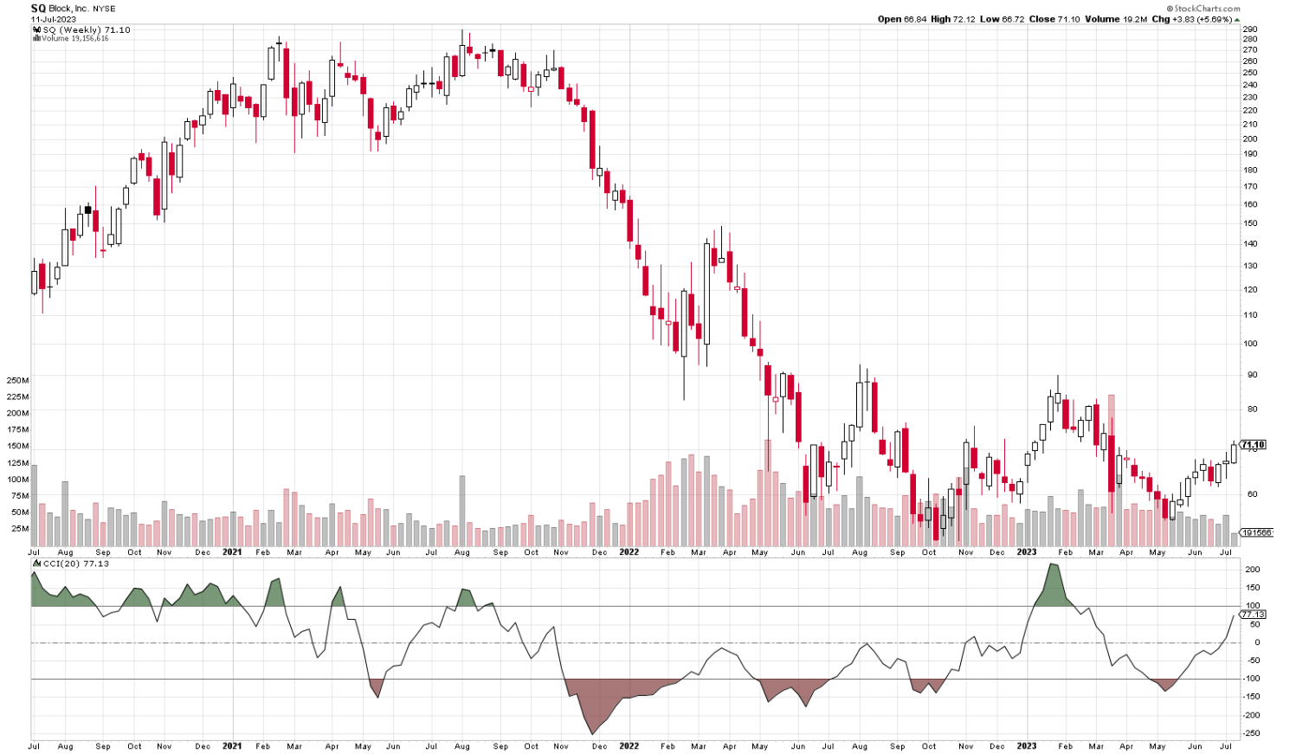Click the 100 price axis label
This screenshot has height=754, width=1296.
(1250, 343)
